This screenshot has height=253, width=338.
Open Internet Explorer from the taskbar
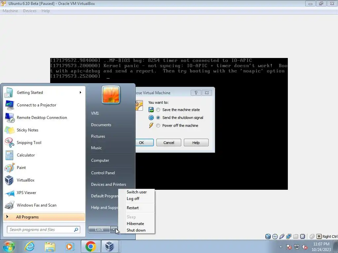[29, 246]
